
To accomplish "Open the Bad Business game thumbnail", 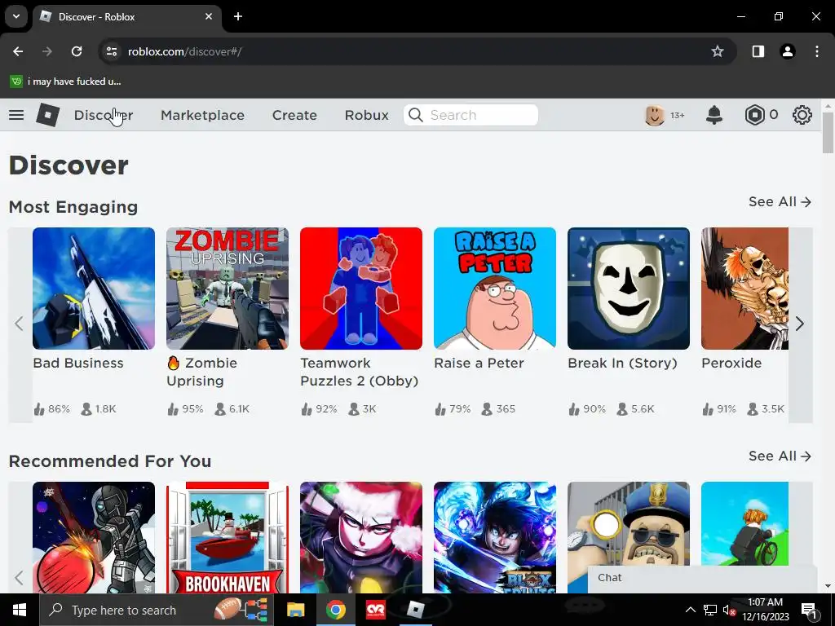I will (94, 289).
